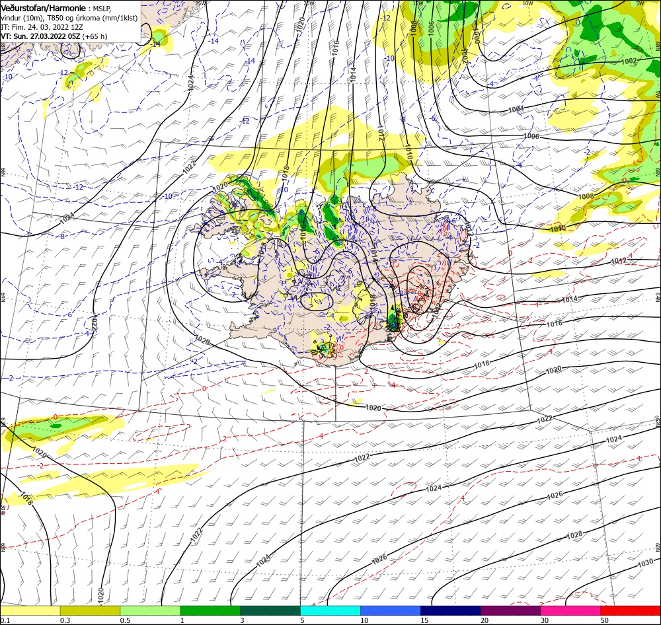The height and width of the screenshot is (625, 661).
Task: Click the "15W" longitude label
Action: click(x=418, y=3)
